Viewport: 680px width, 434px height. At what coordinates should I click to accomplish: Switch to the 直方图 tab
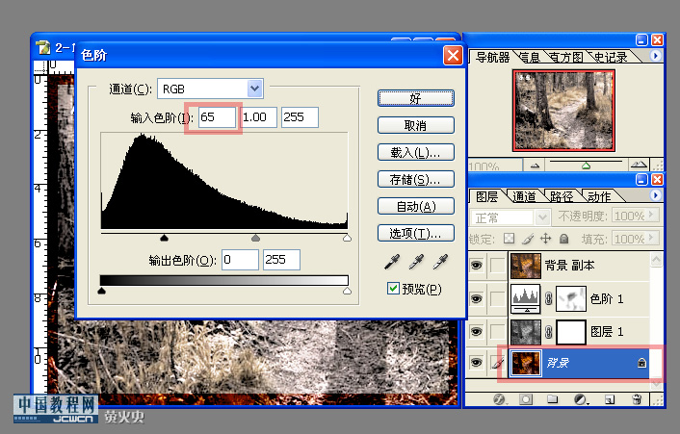(566, 57)
